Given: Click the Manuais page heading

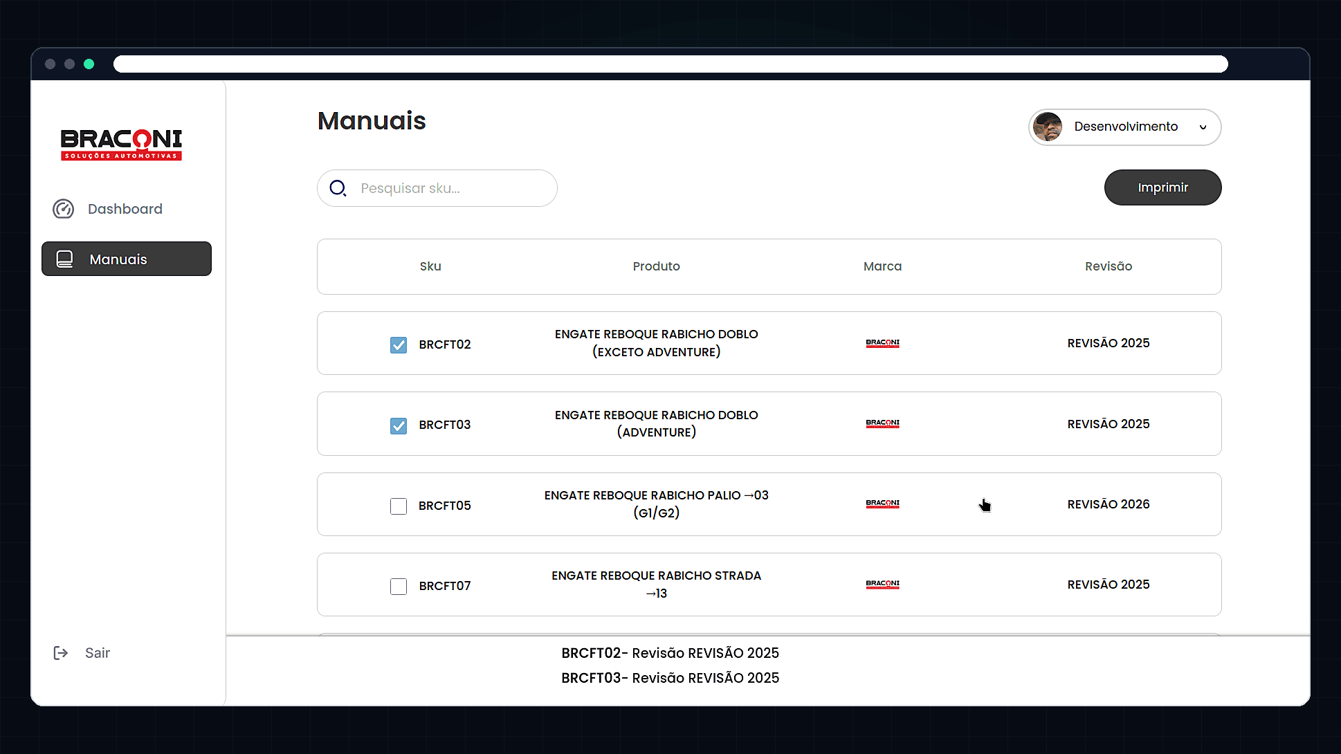Looking at the screenshot, I should [x=372, y=121].
